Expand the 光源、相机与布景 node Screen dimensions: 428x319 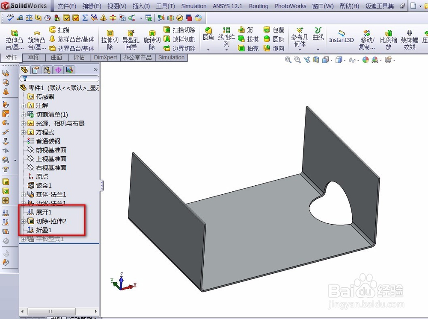pyautogui.click(x=23, y=123)
